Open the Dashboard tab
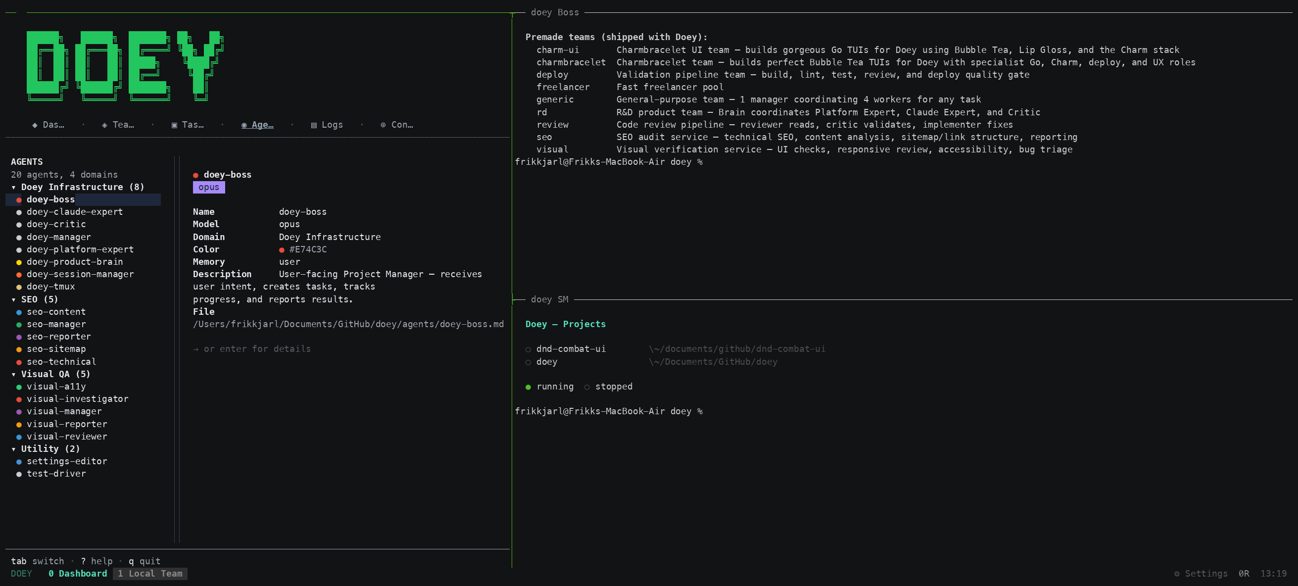The image size is (1298, 586). tap(48, 124)
